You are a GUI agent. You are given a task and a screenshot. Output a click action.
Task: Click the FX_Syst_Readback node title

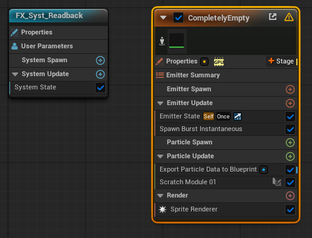(x=49, y=16)
